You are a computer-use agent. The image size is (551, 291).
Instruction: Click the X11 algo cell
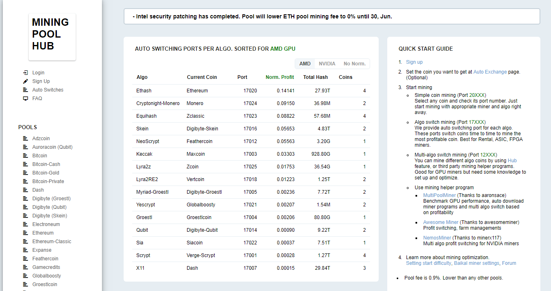140,268
